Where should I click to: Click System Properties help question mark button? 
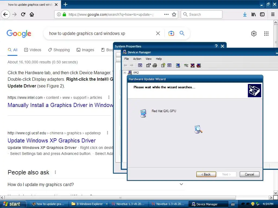click(216, 46)
